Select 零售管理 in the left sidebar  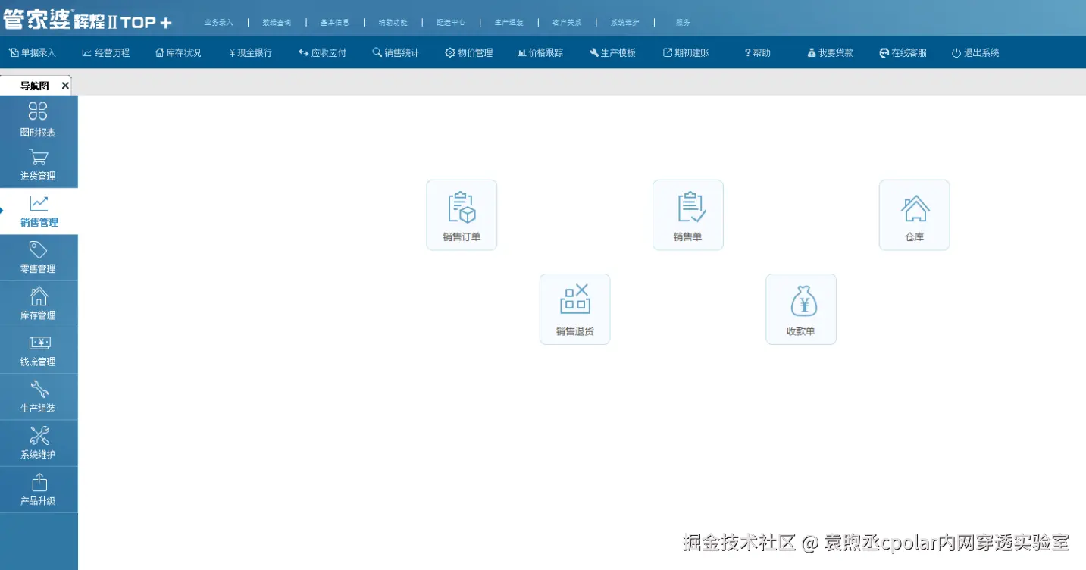coord(38,258)
